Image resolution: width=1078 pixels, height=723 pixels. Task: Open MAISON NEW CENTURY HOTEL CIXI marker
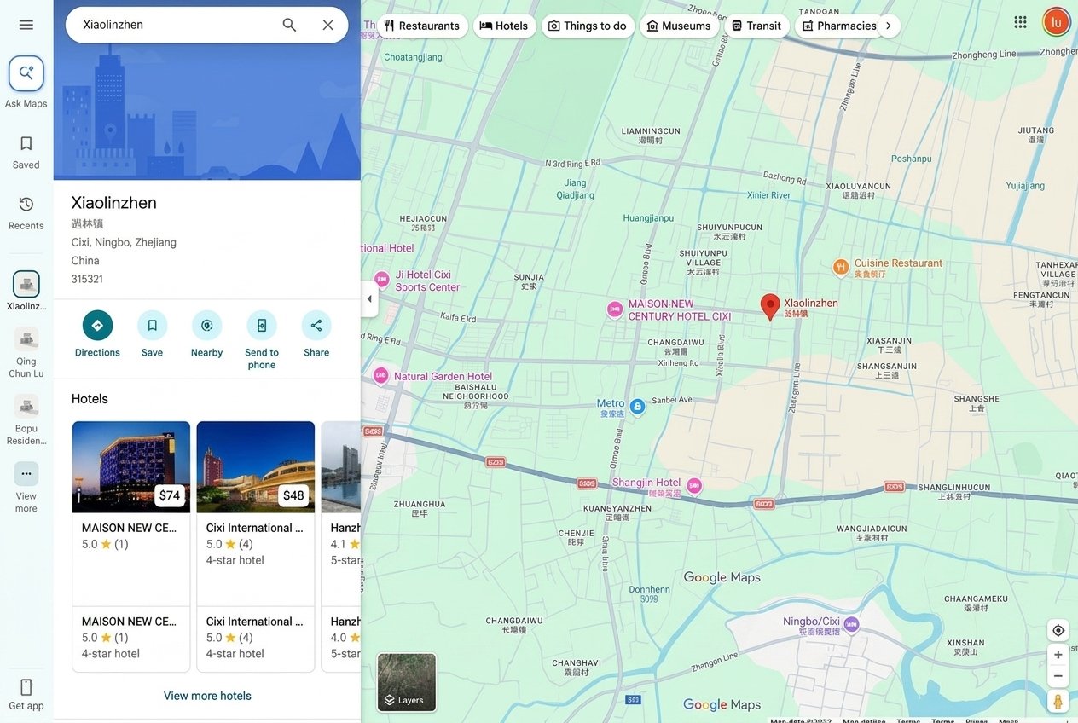coord(615,310)
